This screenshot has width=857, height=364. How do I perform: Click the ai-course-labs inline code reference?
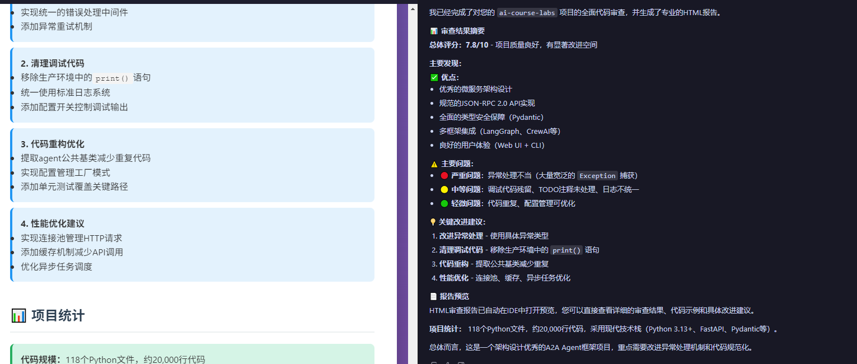point(527,12)
